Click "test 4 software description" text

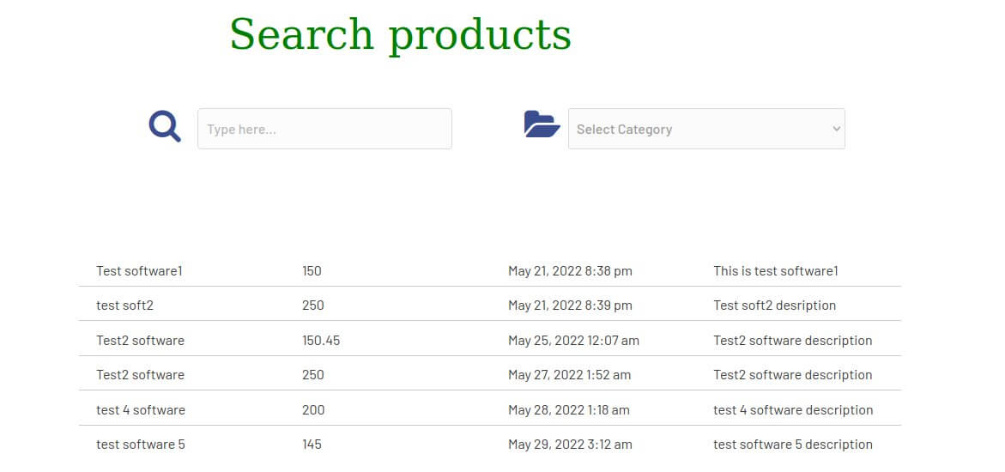coord(793,410)
